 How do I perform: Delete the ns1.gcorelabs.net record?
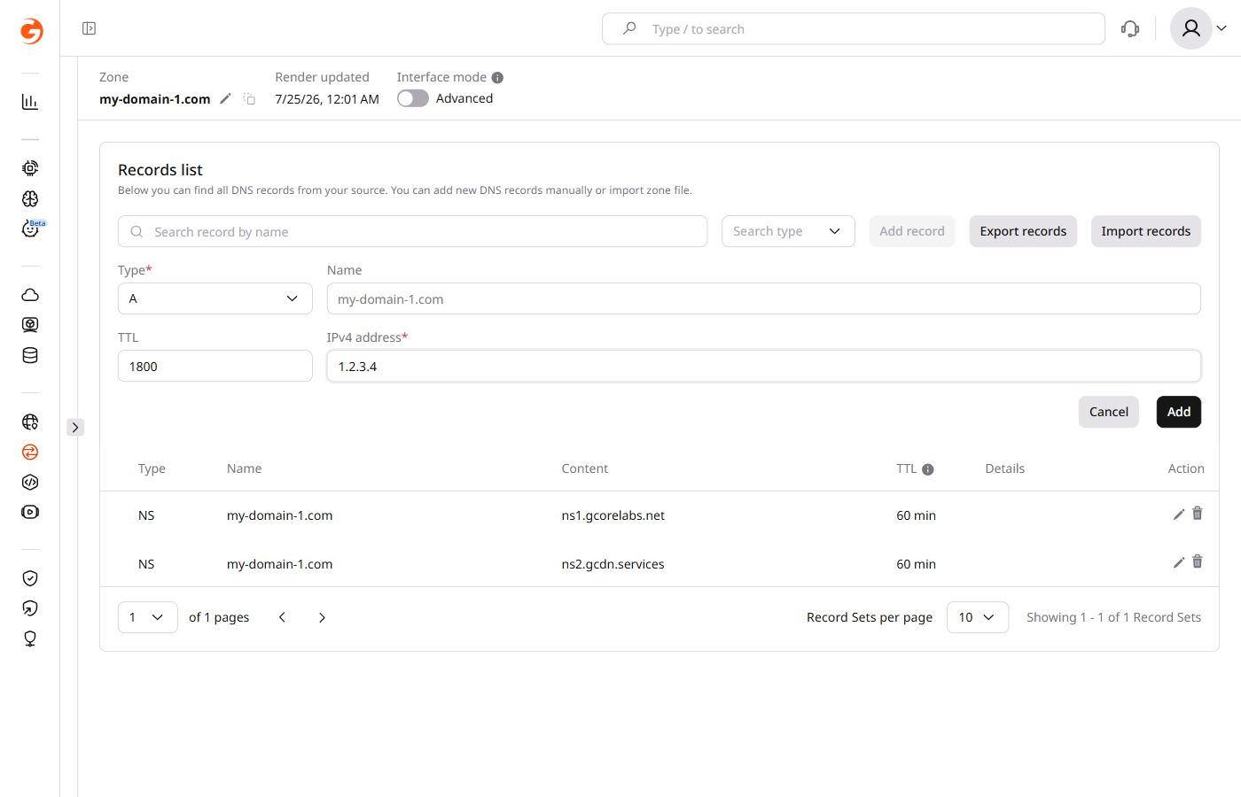1198,514
